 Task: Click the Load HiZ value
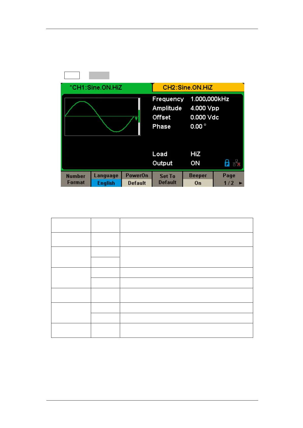tap(195, 154)
